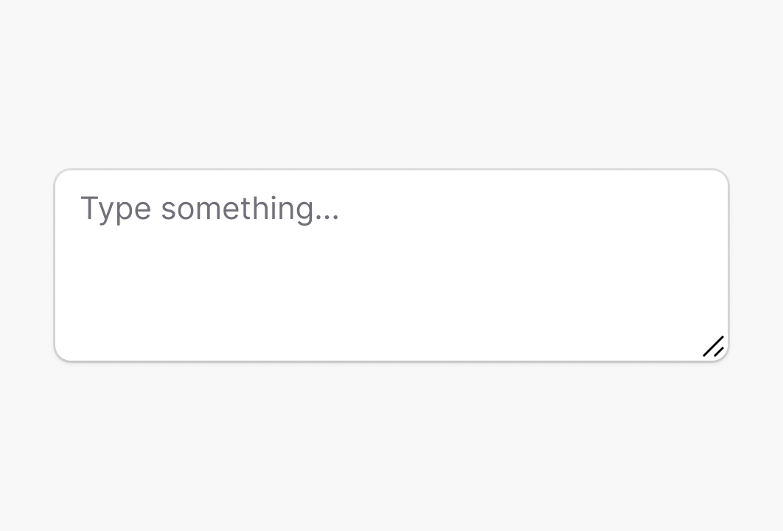Click the diagonal lines grip in the textarea corner
Image resolution: width=783 pixels, height=531 pixels.
coord(714,347)
